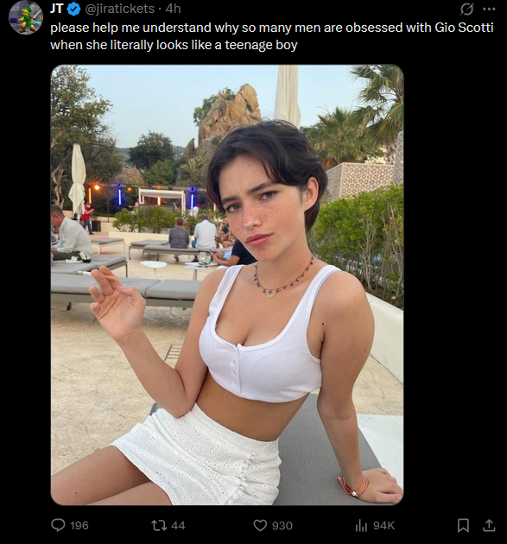Open JT's profile avatar picture
The width and height of the screenshot is (507, 544).
[x=25, y=17]
